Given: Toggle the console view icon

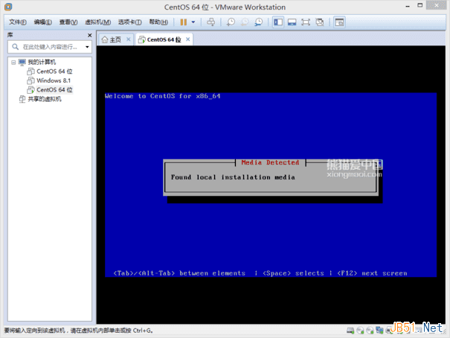Looking at the screenshot, I should (x=339, y=22).
